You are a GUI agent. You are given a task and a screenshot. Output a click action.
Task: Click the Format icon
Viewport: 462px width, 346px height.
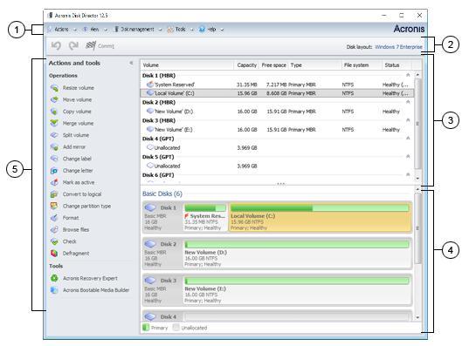(x=54, y=218)
